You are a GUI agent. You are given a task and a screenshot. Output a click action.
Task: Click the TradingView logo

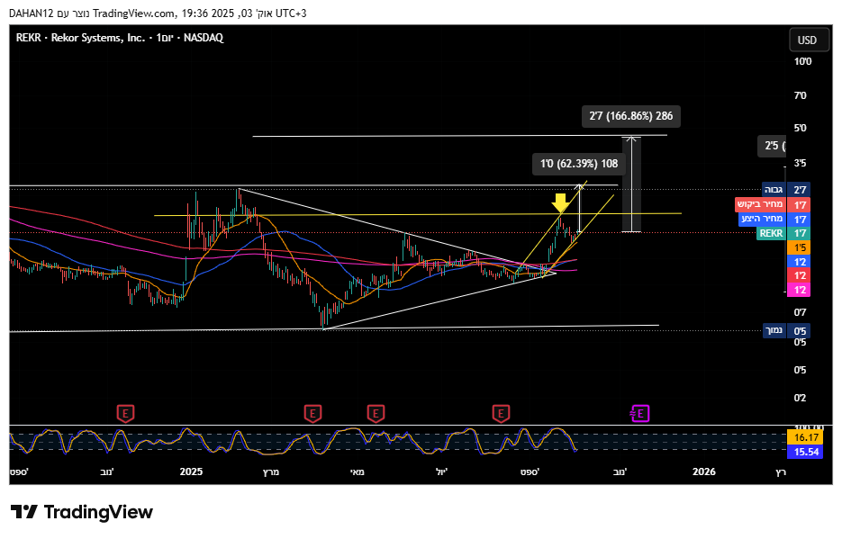coord(82,512)
